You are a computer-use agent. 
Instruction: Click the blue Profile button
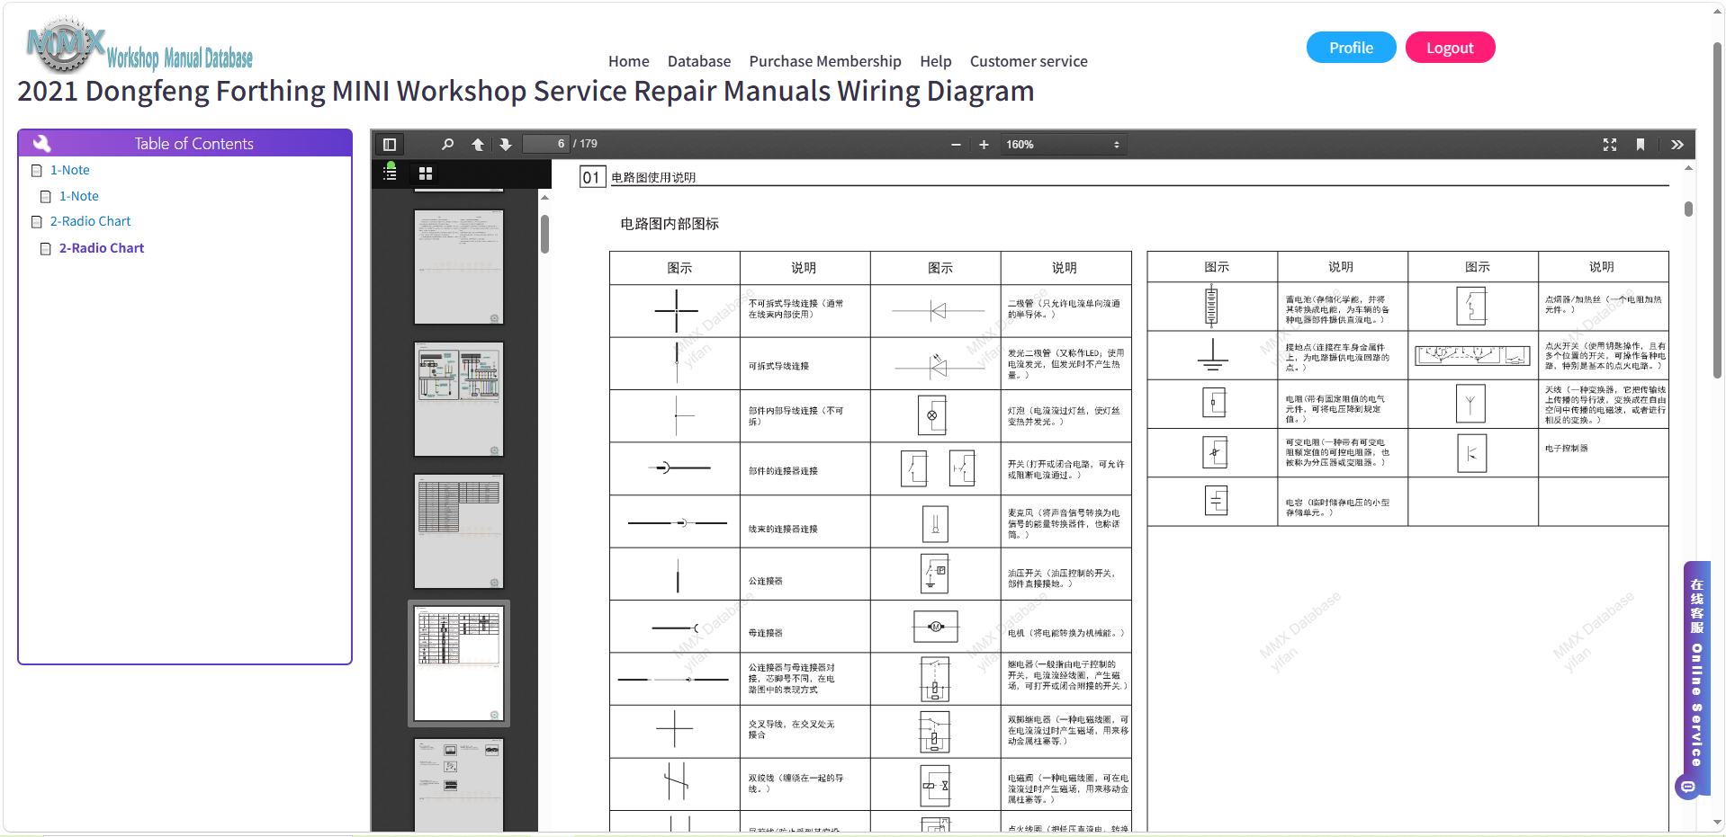(x=1351, y=48)
